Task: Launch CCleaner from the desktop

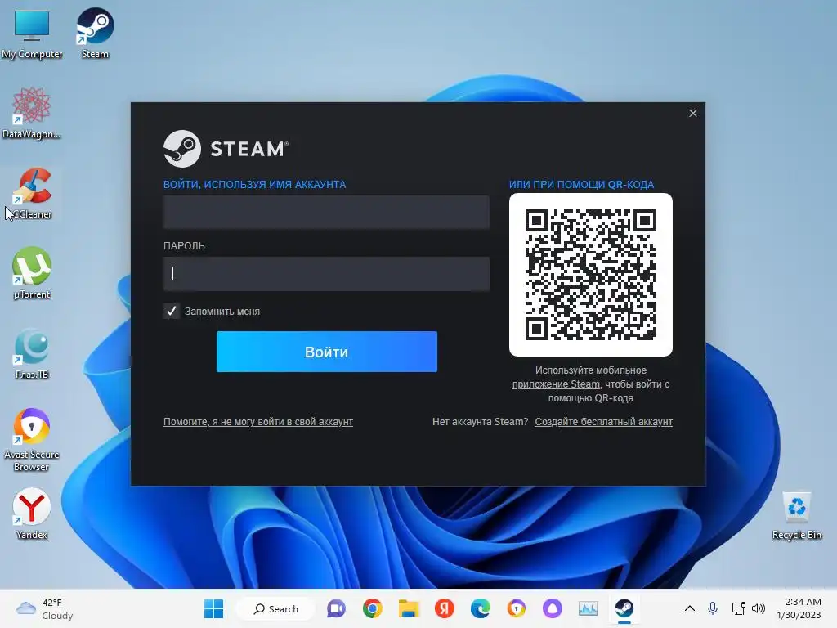Action: (33, 192)
